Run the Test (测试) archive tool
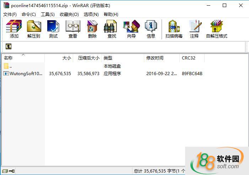249x175 pixels. pos(53,29)
